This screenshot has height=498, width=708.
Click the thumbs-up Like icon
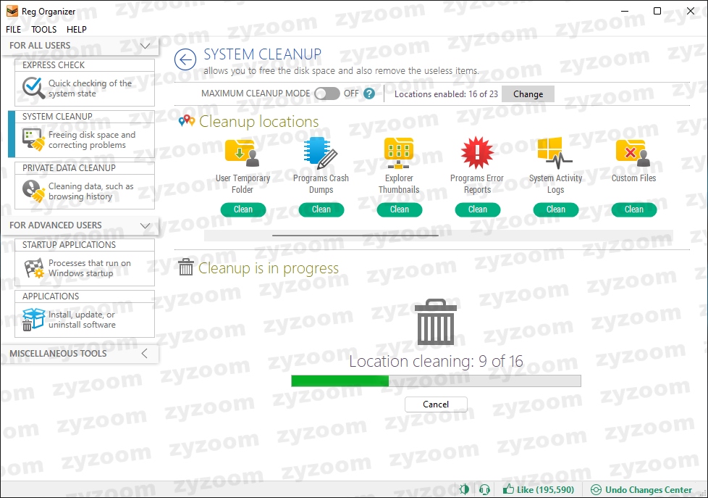pos(508,489)
